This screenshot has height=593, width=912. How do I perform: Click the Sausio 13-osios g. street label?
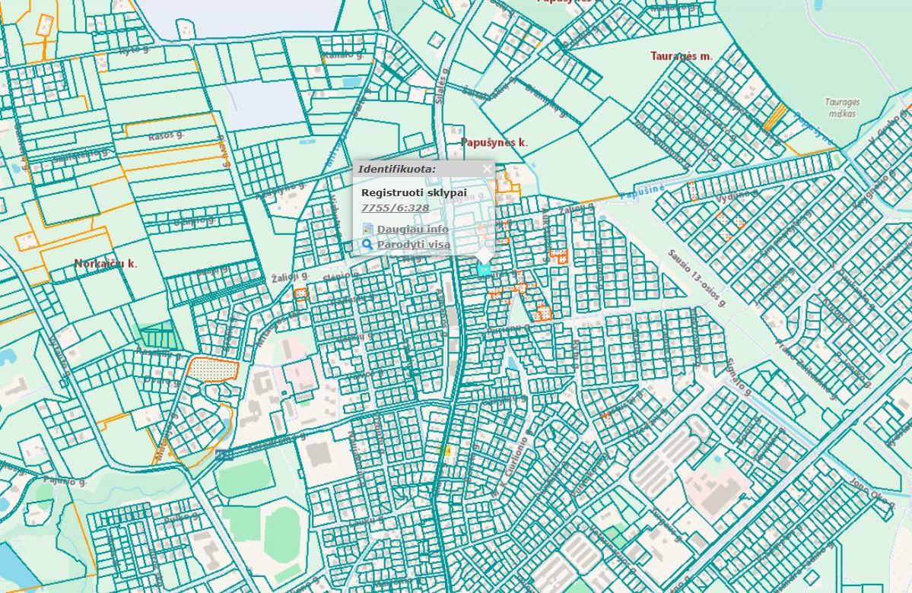point(696,278)
